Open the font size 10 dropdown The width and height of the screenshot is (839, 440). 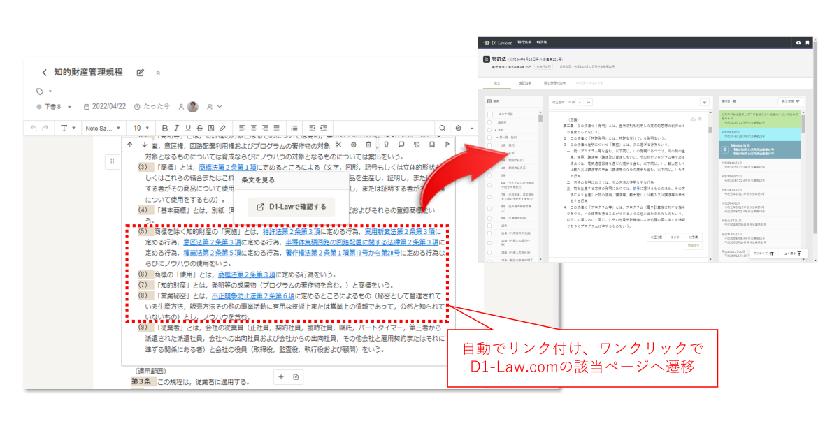[x=141, y=129]
